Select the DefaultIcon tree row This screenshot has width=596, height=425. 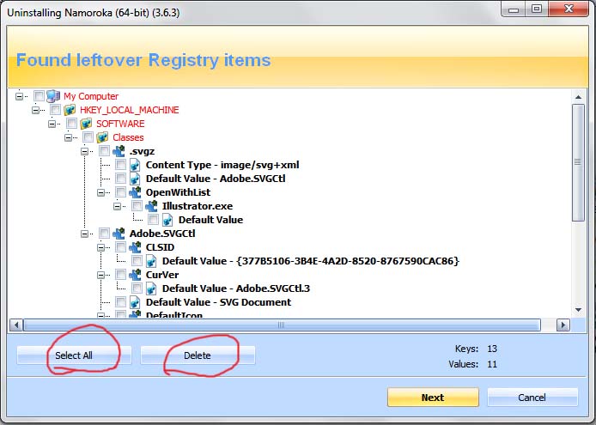coord(174,315)
